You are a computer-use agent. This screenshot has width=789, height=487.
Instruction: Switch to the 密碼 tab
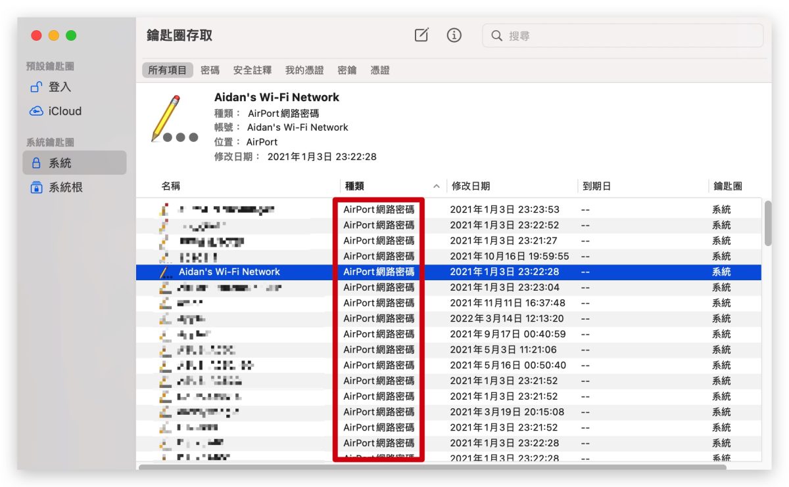(210, 70)
